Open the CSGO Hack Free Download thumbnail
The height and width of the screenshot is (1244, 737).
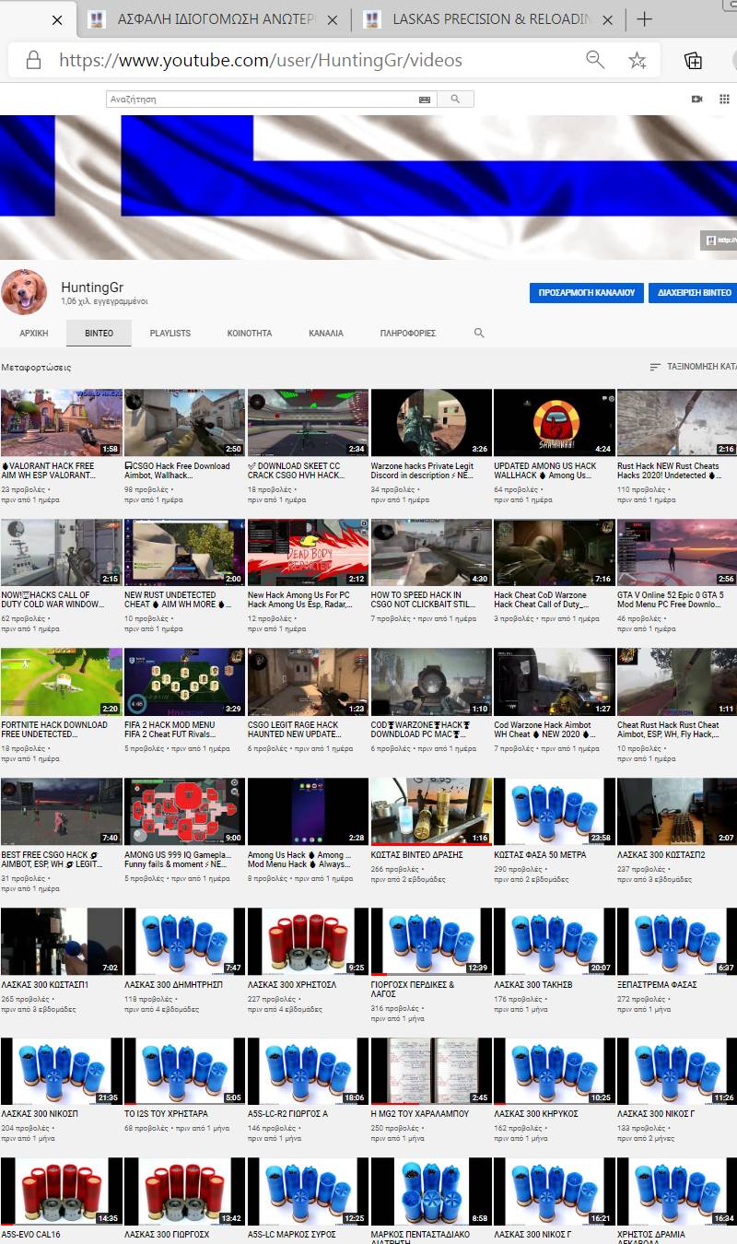[185, 423]
